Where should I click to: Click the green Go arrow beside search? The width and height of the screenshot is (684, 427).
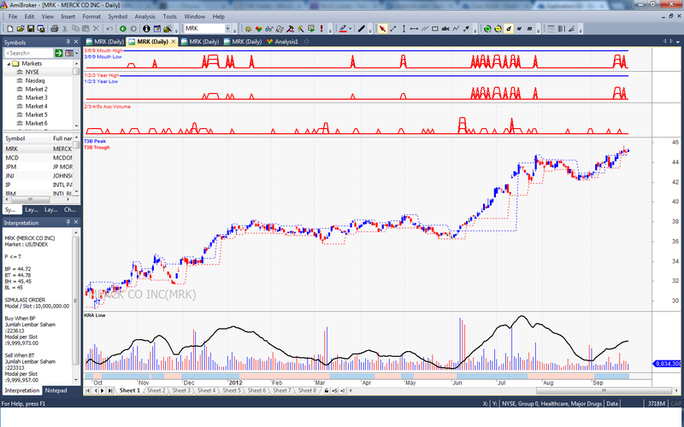(58, 53)
